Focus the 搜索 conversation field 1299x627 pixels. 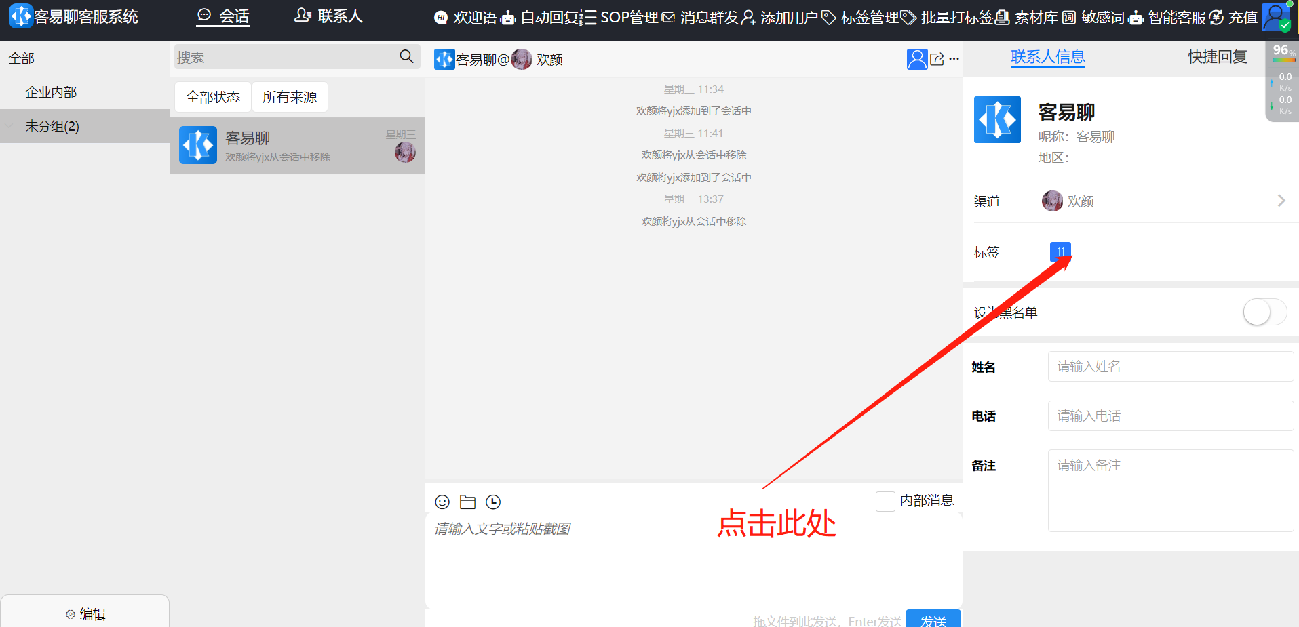tap(285, 58)
